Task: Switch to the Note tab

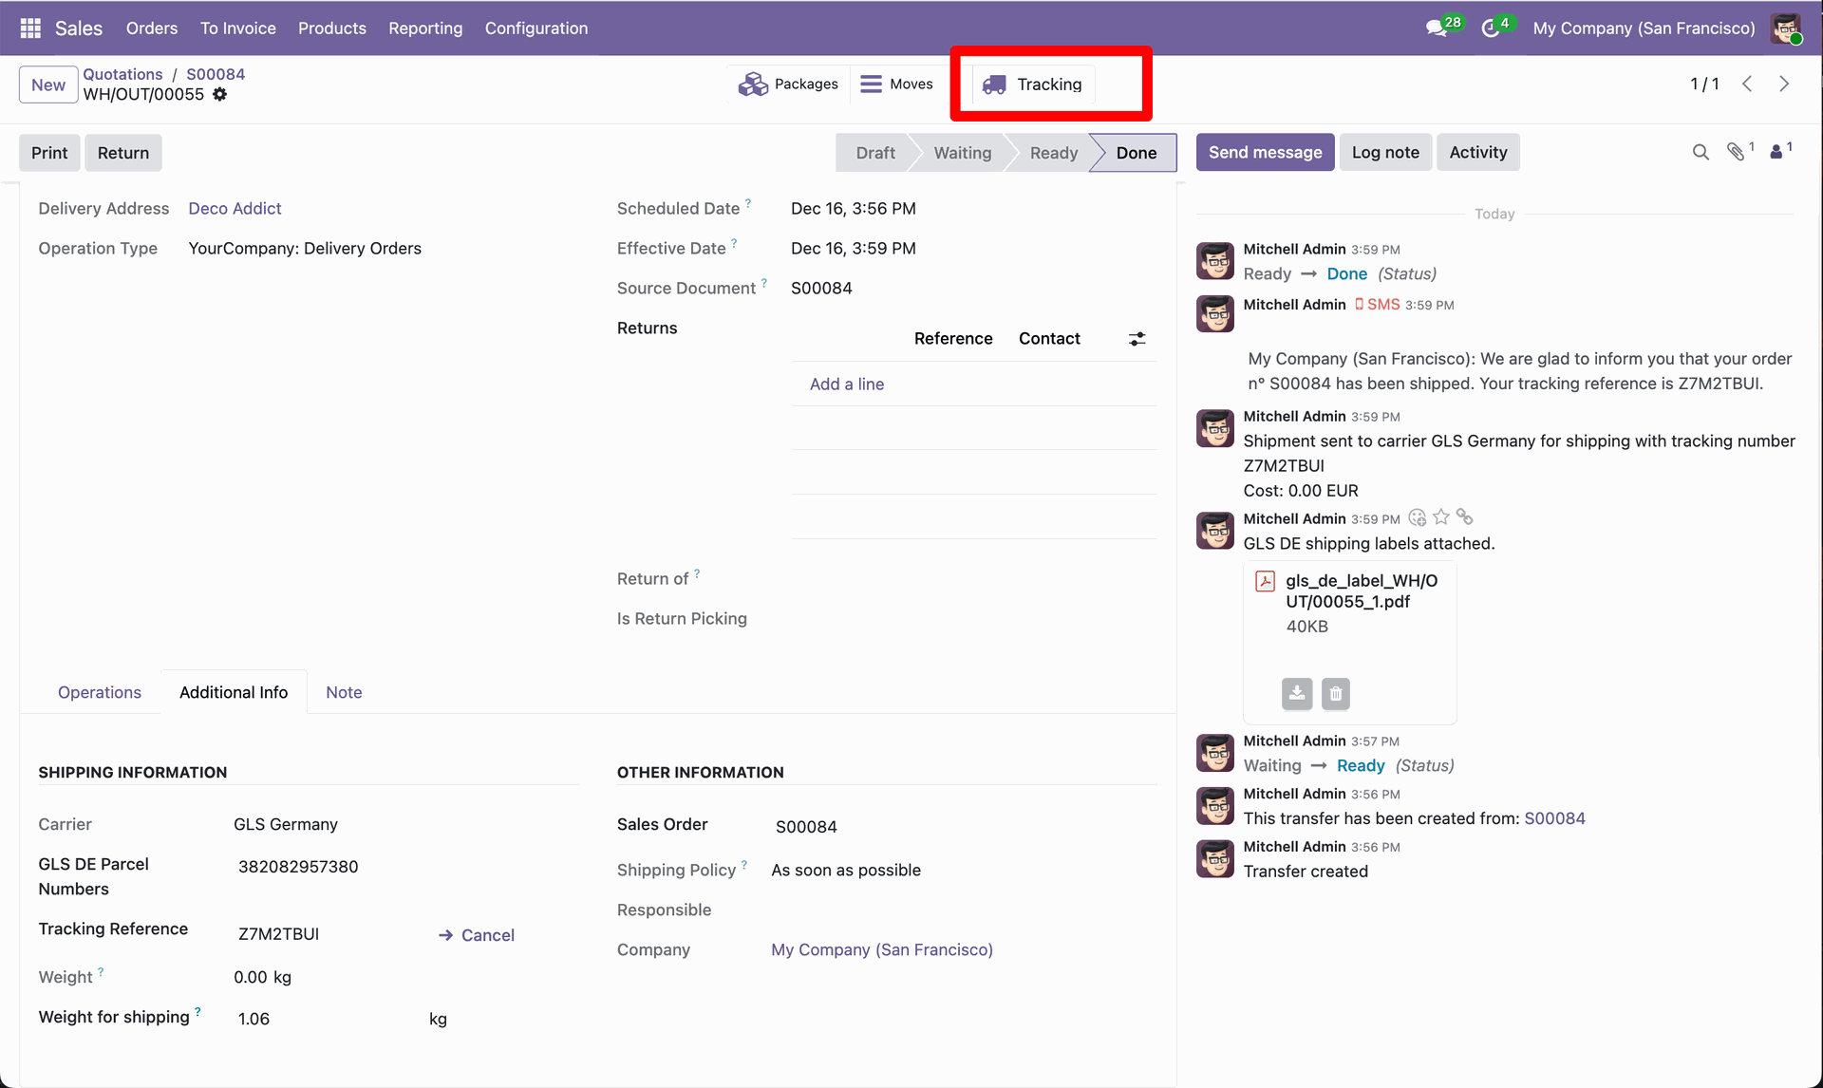Action: [x=344, y=692]
